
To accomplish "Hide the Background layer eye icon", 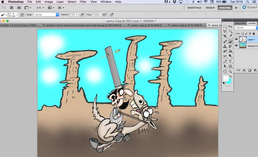I will pos(236,46).
